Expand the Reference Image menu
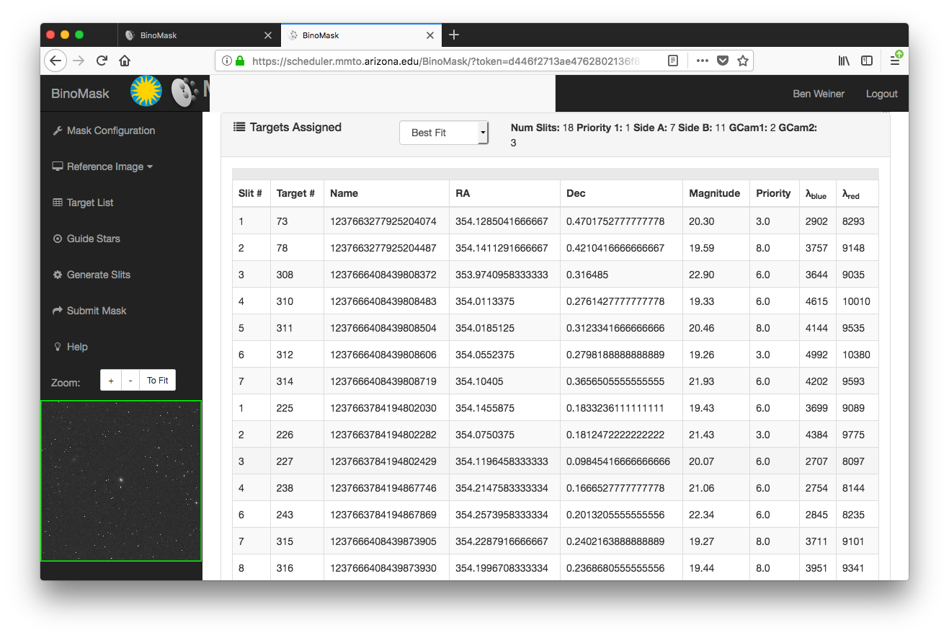Image resolution: width=949 pixels, height=638 pixels. pyautogui.click(x=103, y=167)
